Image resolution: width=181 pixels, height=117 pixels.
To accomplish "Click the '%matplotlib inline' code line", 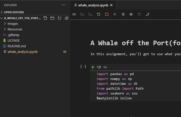I will 114,98.
